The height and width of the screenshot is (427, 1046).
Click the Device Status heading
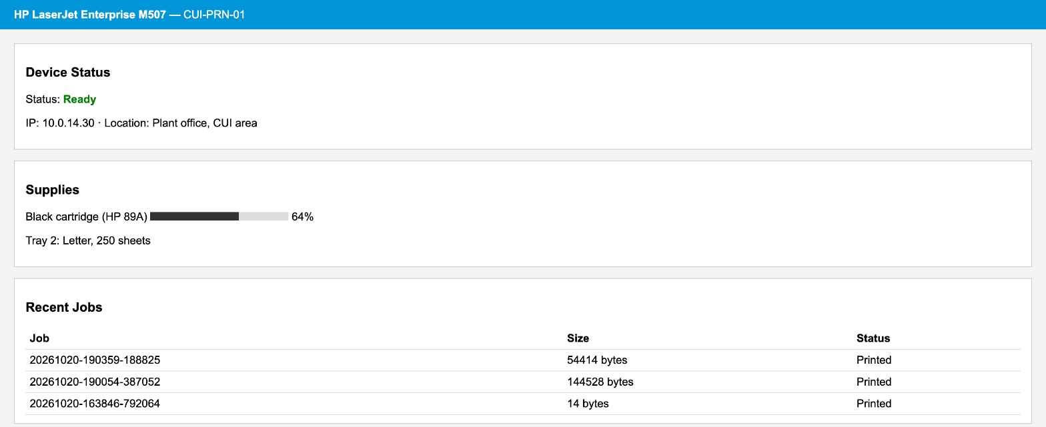[68, 73]
